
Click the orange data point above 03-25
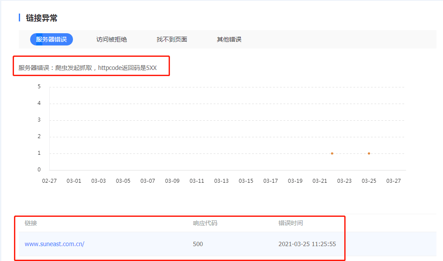click(369, 153)
